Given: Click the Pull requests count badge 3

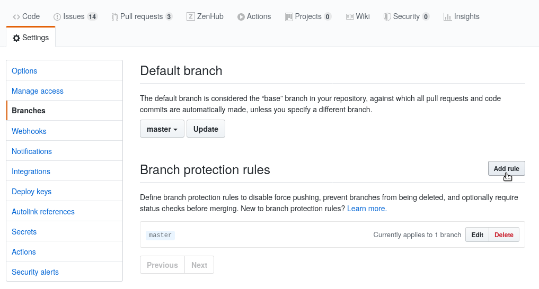Looking at the screenshot, I should point(169,17).
